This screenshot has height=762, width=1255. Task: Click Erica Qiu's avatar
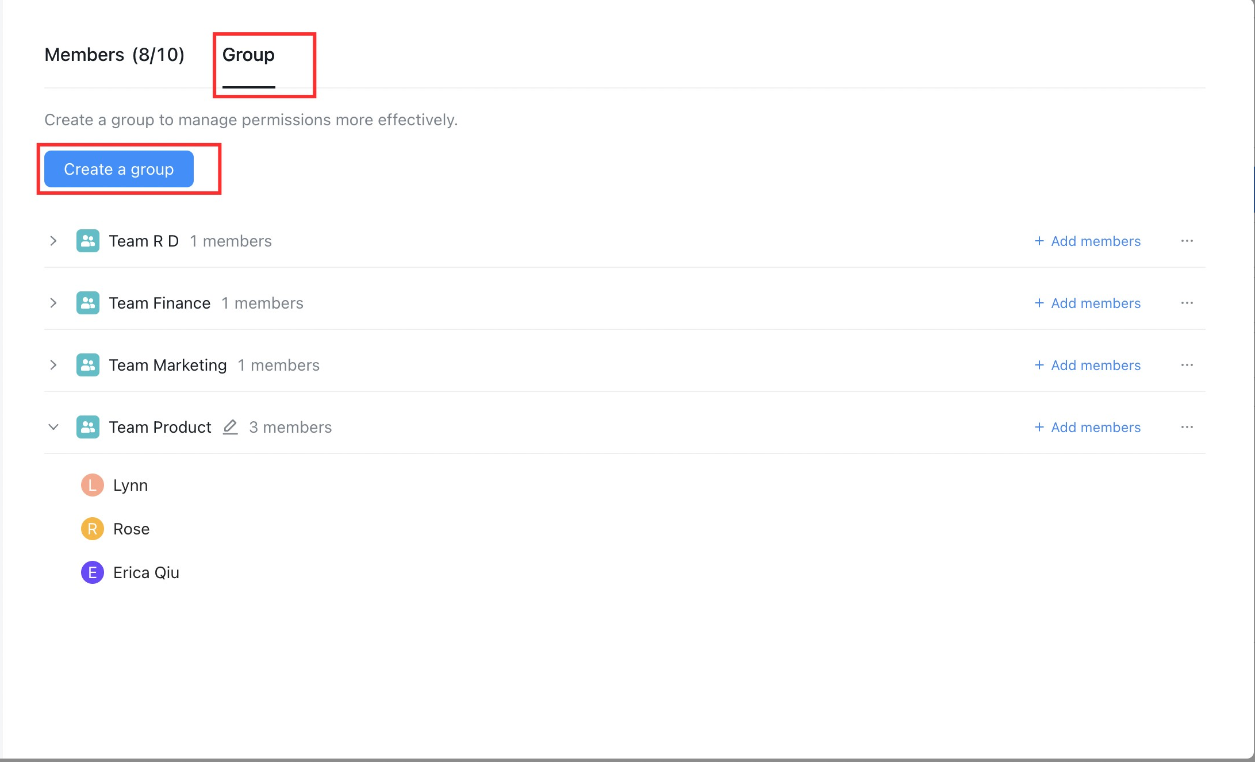pyautogui.click(x=93, y=572)
